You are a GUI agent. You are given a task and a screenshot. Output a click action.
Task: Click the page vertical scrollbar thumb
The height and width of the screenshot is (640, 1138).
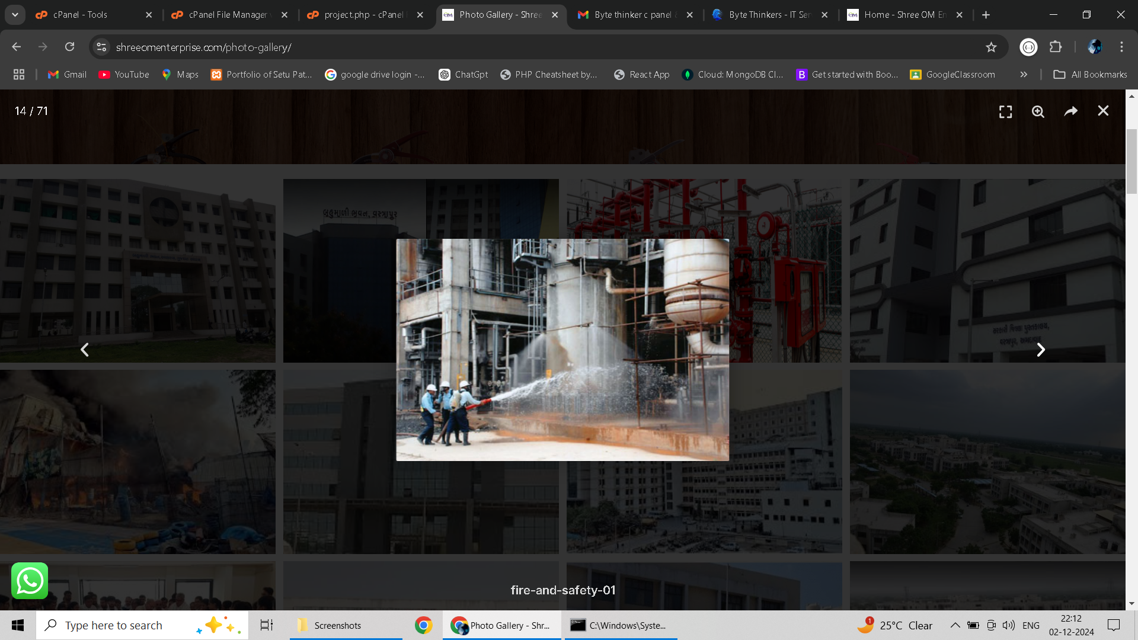coord(1131,160)
